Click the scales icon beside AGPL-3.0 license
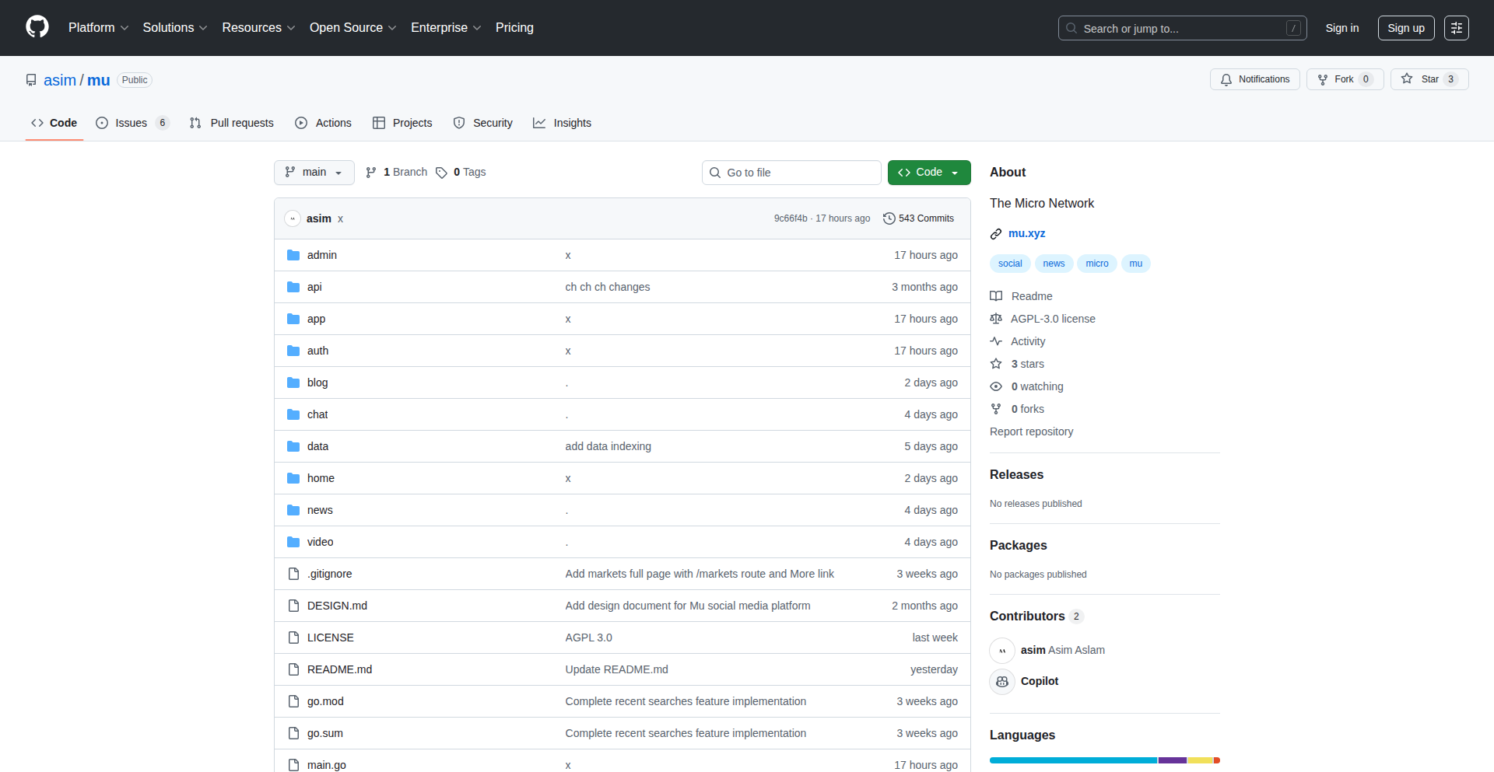 [x=996, y=319]
